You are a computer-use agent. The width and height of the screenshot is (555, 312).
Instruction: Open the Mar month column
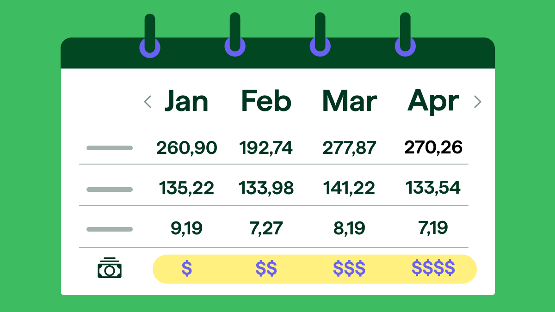pyautogui.click(x=350, y=101)
